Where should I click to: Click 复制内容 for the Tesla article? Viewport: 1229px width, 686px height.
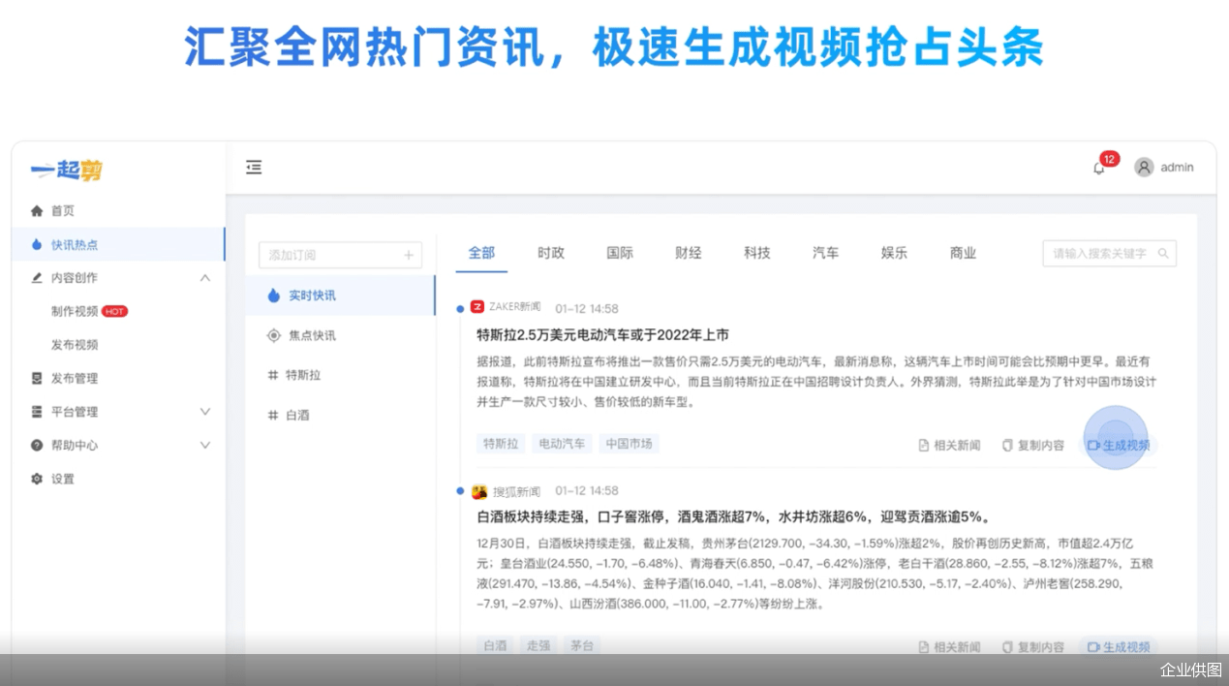1032,445
